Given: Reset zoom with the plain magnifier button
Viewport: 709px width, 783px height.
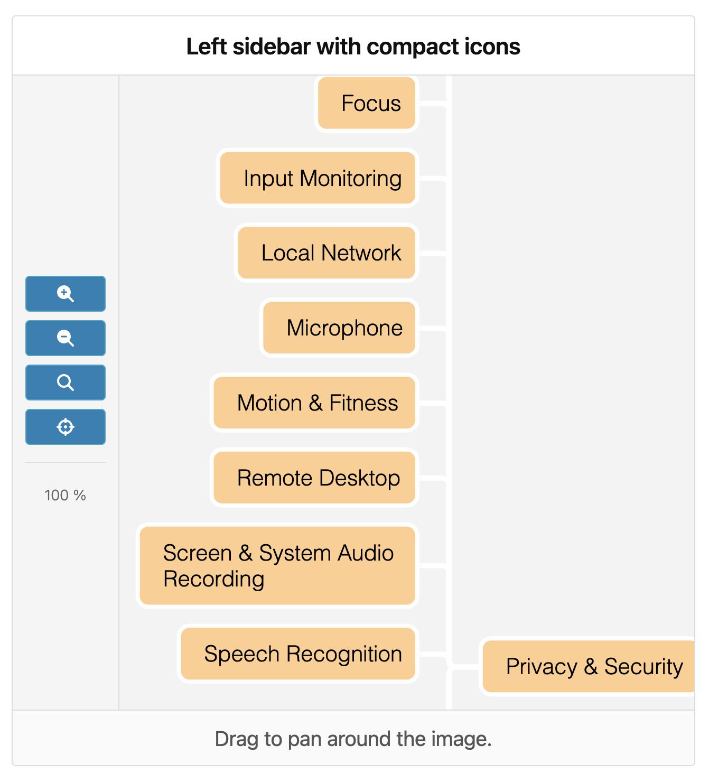Looking at the screenshot, I should tap(66, 383).
